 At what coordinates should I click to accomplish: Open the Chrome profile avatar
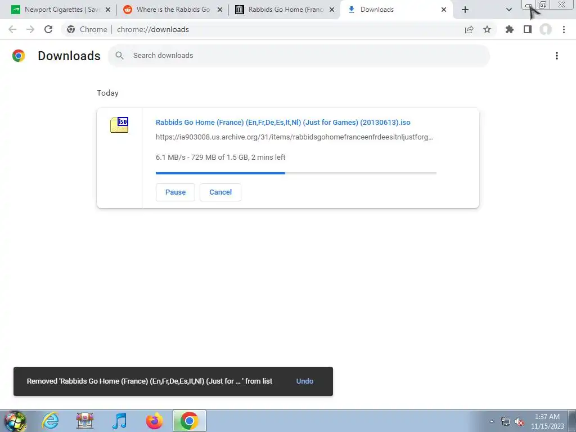pos(546,29)
